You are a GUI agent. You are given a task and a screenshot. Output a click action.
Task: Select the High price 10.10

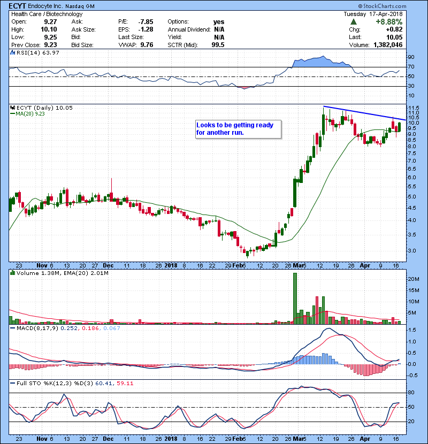pyautogui.click(x=49, y=29)
